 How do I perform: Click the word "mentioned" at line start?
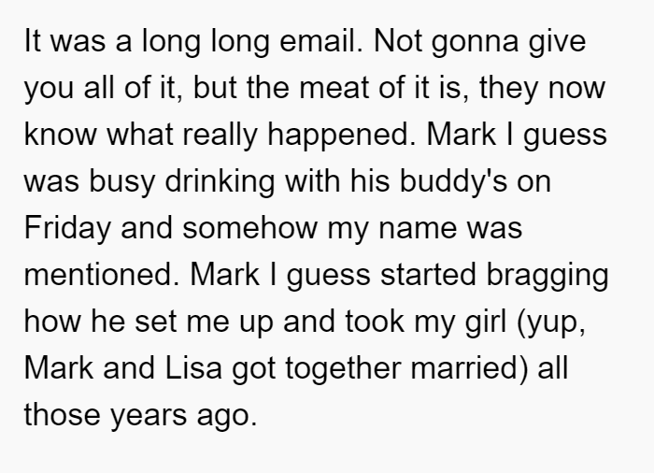(102, 275)
